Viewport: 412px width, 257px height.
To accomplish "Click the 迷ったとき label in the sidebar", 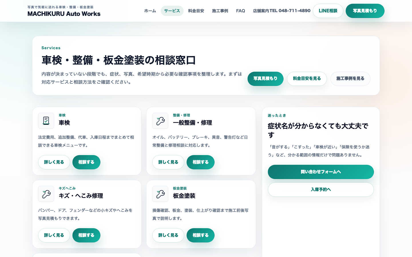I will coord(277,116).
